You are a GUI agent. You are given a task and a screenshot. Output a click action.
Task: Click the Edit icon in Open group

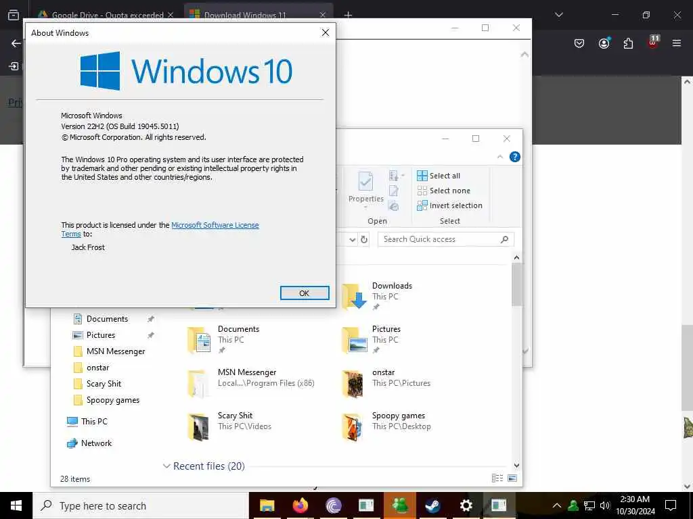point(393,191)
